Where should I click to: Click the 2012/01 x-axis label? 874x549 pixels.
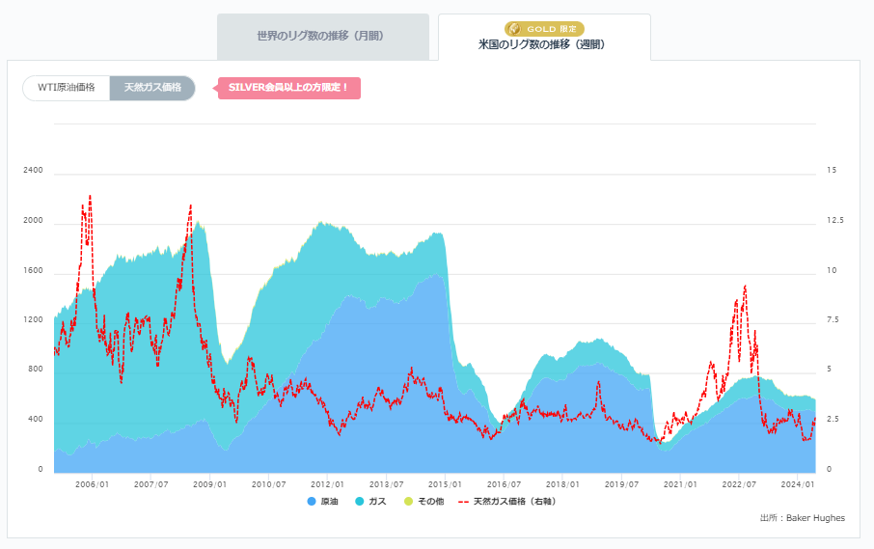click(327, 485)
